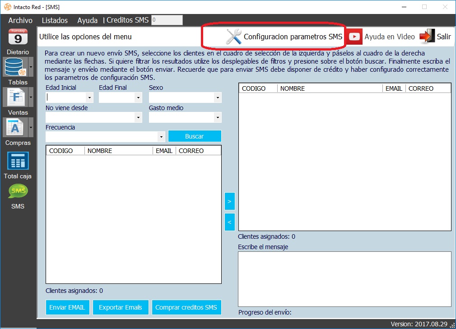Viewport: 456px width, 329px height.
Task: Open the Archivo menu
Action: click(x=20, y=20)
